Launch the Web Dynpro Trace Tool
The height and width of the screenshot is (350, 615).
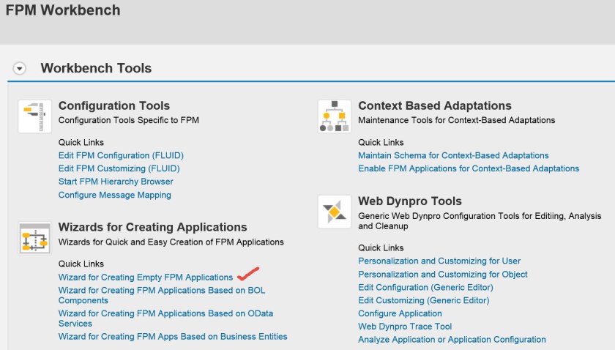click(405, 327)
